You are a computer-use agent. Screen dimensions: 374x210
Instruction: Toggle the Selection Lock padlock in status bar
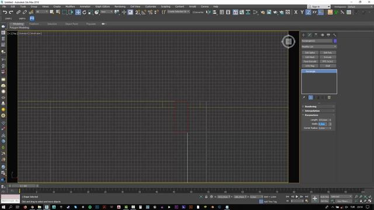pyautogui.click(x=206, y=197)
